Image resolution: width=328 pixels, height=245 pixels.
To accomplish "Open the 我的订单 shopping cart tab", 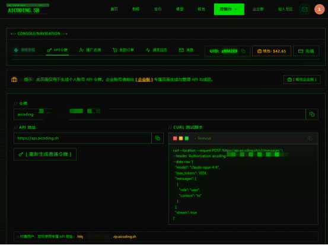I will (x=123, y=50).
